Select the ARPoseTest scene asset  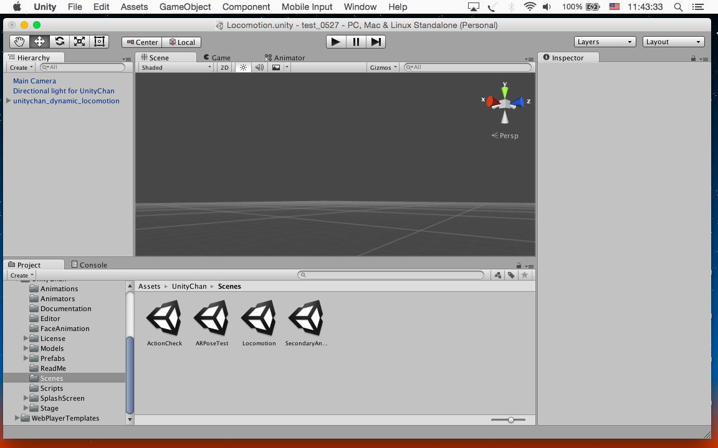(x=211, y=323)
